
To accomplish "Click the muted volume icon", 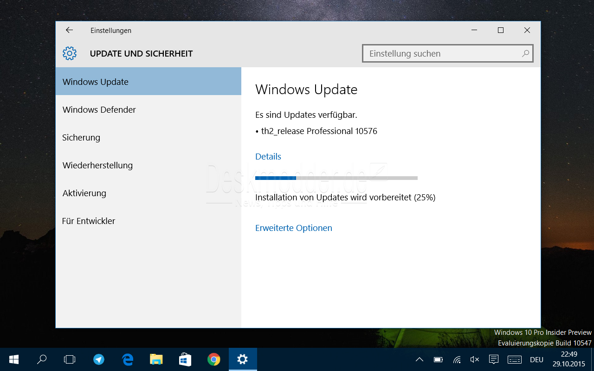I will coord(474,359).
